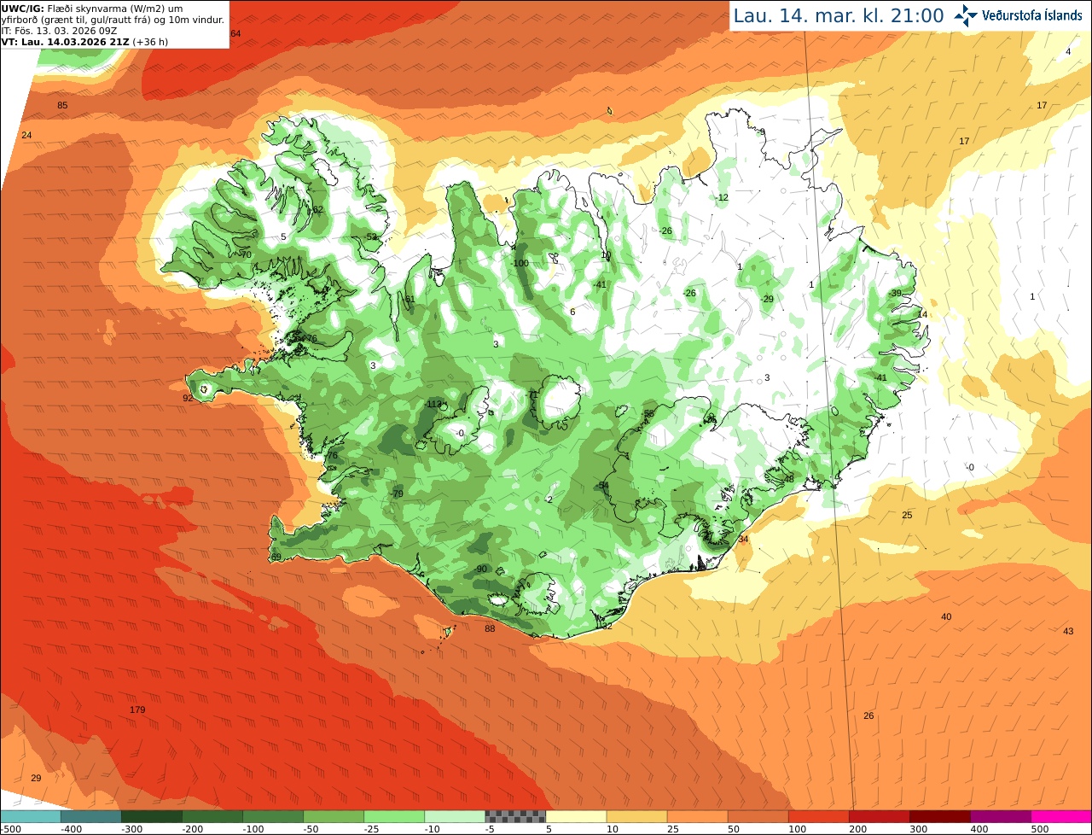Click the -12 value in northeast Iceland

tap(723, 198)
